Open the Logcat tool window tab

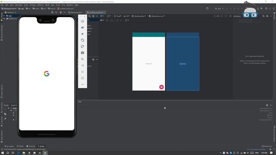pyautogui.click(x=9, y=146)
